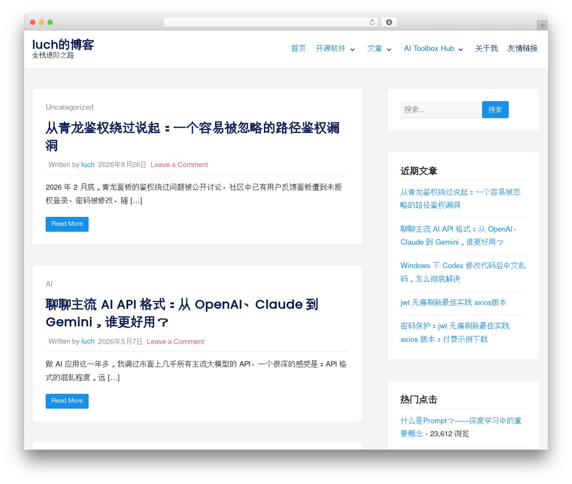Open the Uncategorized category link
Image resolution: width=572 pixels, height=484 pixels.
pos(69,107)
